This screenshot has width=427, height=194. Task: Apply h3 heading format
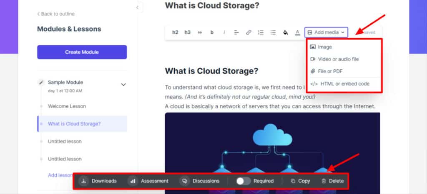pos(187,32)
